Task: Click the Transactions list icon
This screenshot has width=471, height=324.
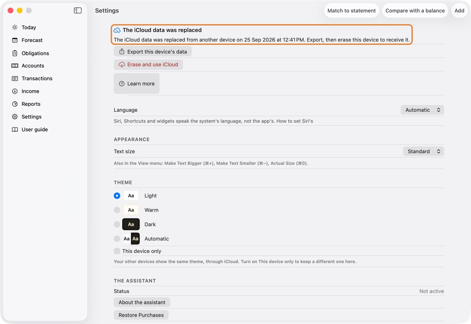Action: [15, 78]
